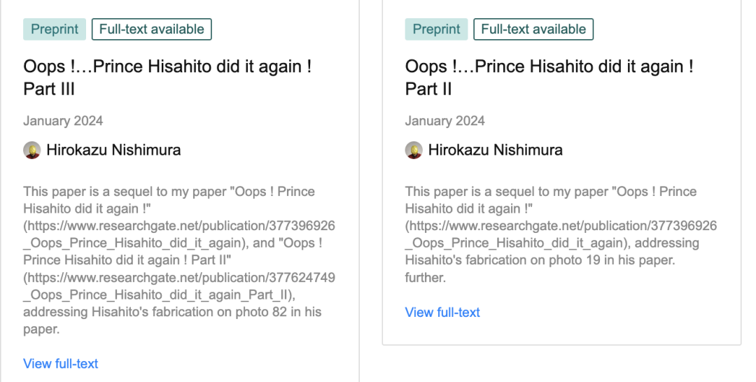756x382 pixels.
Task: Click View full-text link for Part III
Action: (61, 364)
